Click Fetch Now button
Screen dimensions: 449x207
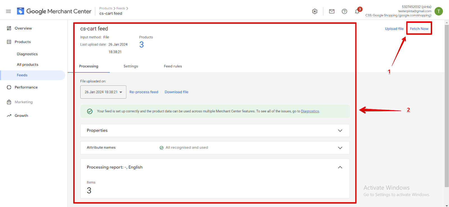point(419,29)
